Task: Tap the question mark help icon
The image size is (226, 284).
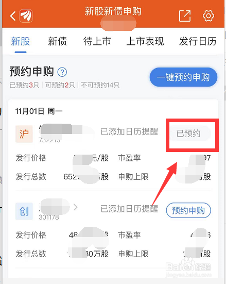Action: 62,72
